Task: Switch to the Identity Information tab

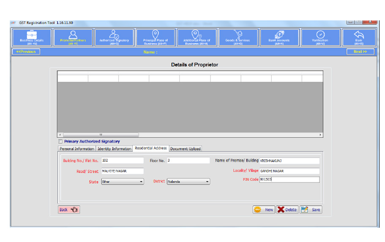Action: [x=114, y=149]
